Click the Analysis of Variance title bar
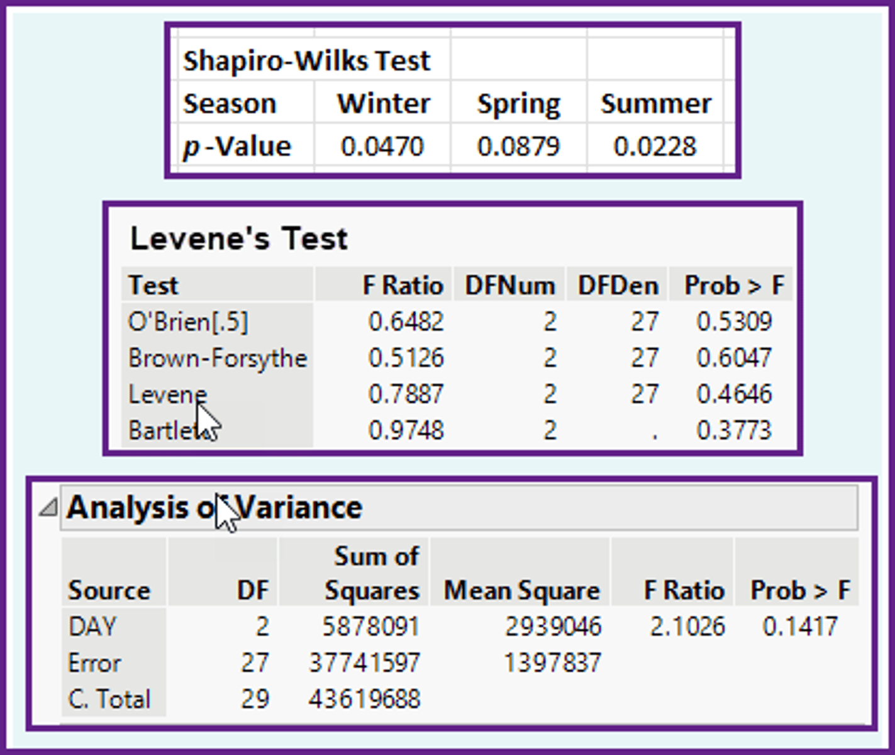The height and width of the screenshot is (755, 895). [x=459, y=508]
